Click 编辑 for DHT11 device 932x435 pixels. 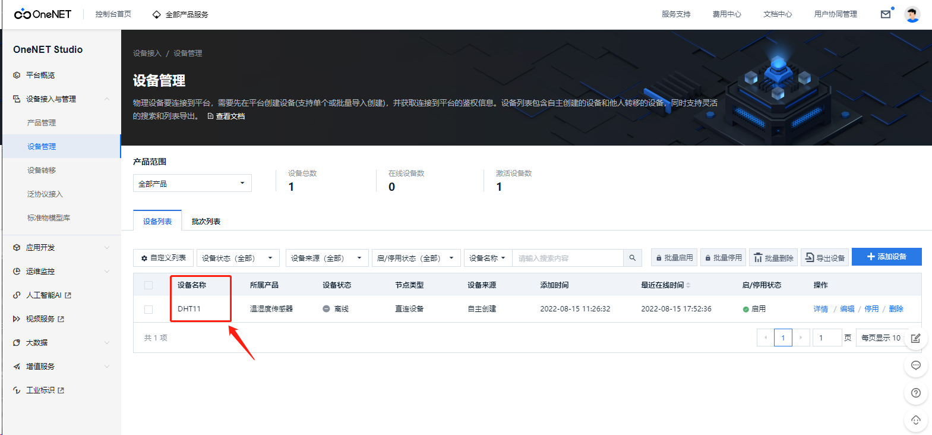click(847, 309)
